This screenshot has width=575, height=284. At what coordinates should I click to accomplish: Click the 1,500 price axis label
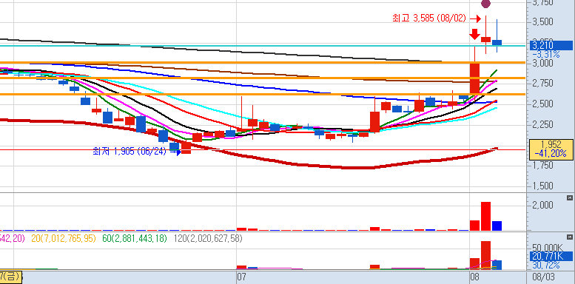[x=542, y=186]
